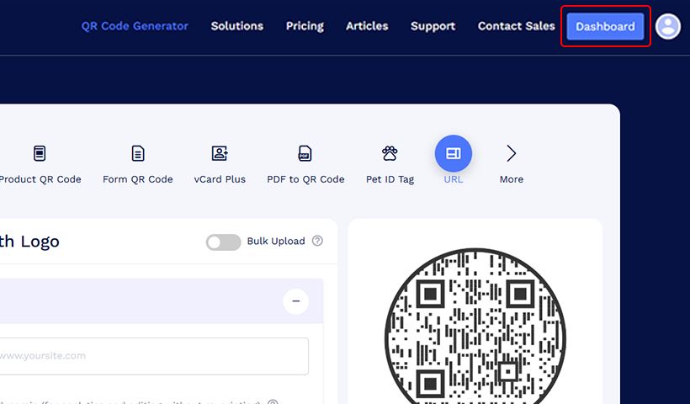Click the help icon beside Bulk Upload
Image resolution: width=690 pixels, height=404 pixels.
pos(317,241)
